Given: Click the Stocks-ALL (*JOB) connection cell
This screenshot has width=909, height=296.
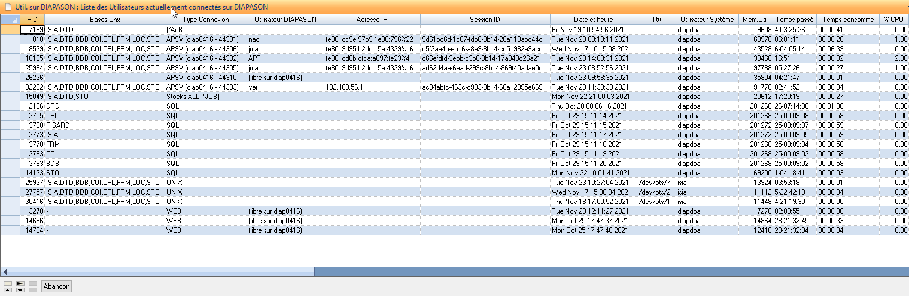Looking at the screenshot, I should point(205,96).
